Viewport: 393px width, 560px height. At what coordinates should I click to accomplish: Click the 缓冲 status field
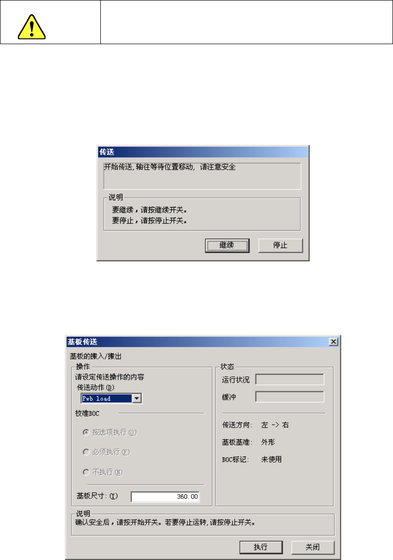pos(290,397)
